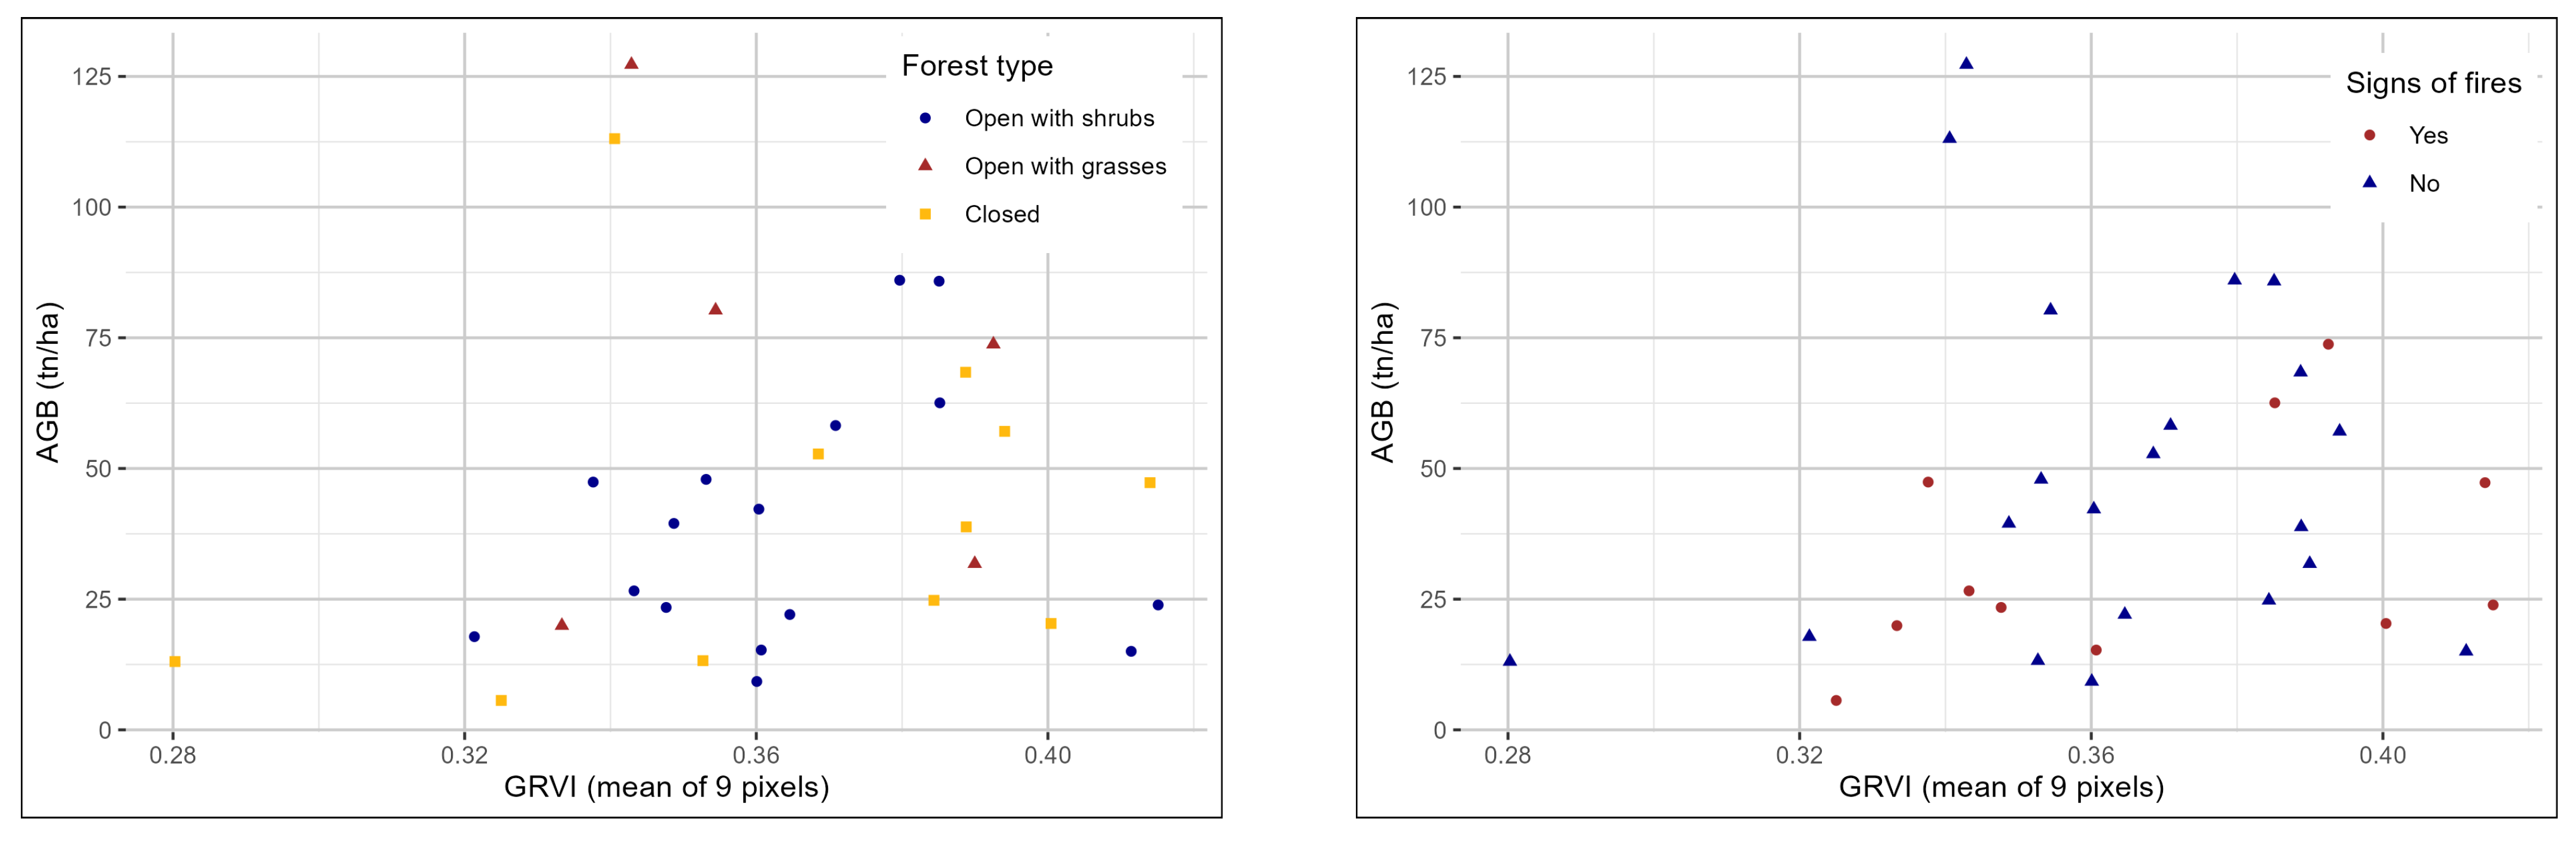Select the "Open with grasses" legend label
This screenshot has width=2576, height=845.
click(1065, 166)
